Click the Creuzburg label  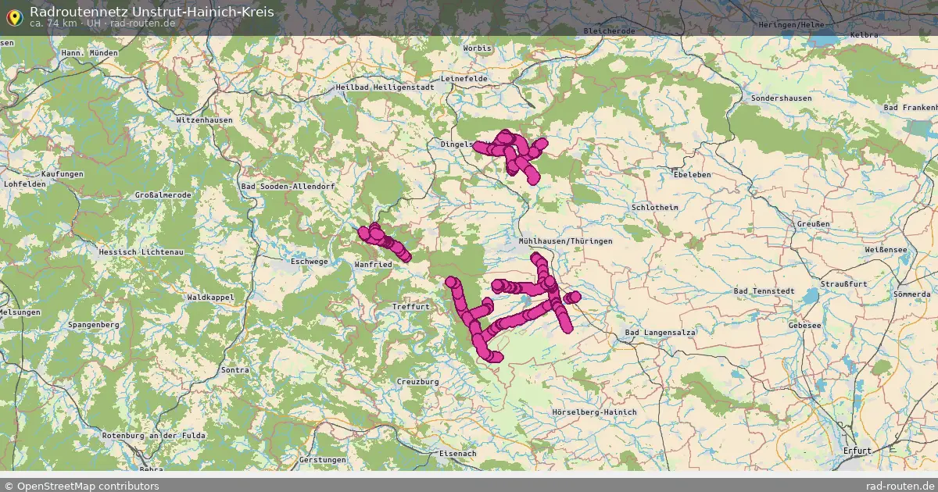(x=418, y=382)
